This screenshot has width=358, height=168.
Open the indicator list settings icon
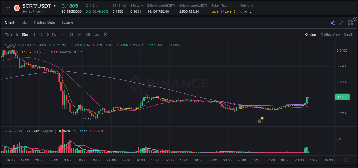(x=97, y=34)
